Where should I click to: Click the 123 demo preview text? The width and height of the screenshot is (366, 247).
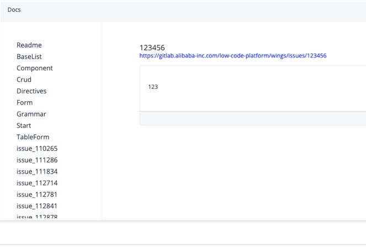153,87
